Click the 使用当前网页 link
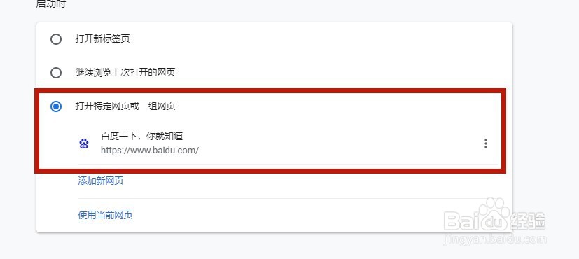Image resolution: width=579 pixels, height=259 pixels. (105, 215)
